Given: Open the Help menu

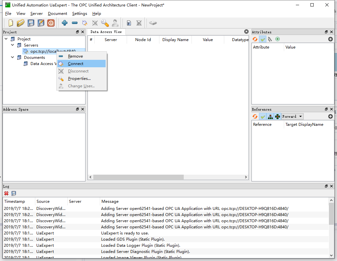Looking at the screenshot, I should pos(97,14).
